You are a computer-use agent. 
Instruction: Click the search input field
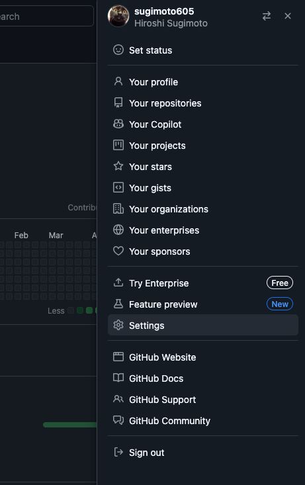pos(46,16)
